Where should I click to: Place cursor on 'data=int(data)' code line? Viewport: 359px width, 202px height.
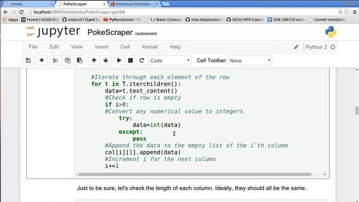[x=157, y=125]
